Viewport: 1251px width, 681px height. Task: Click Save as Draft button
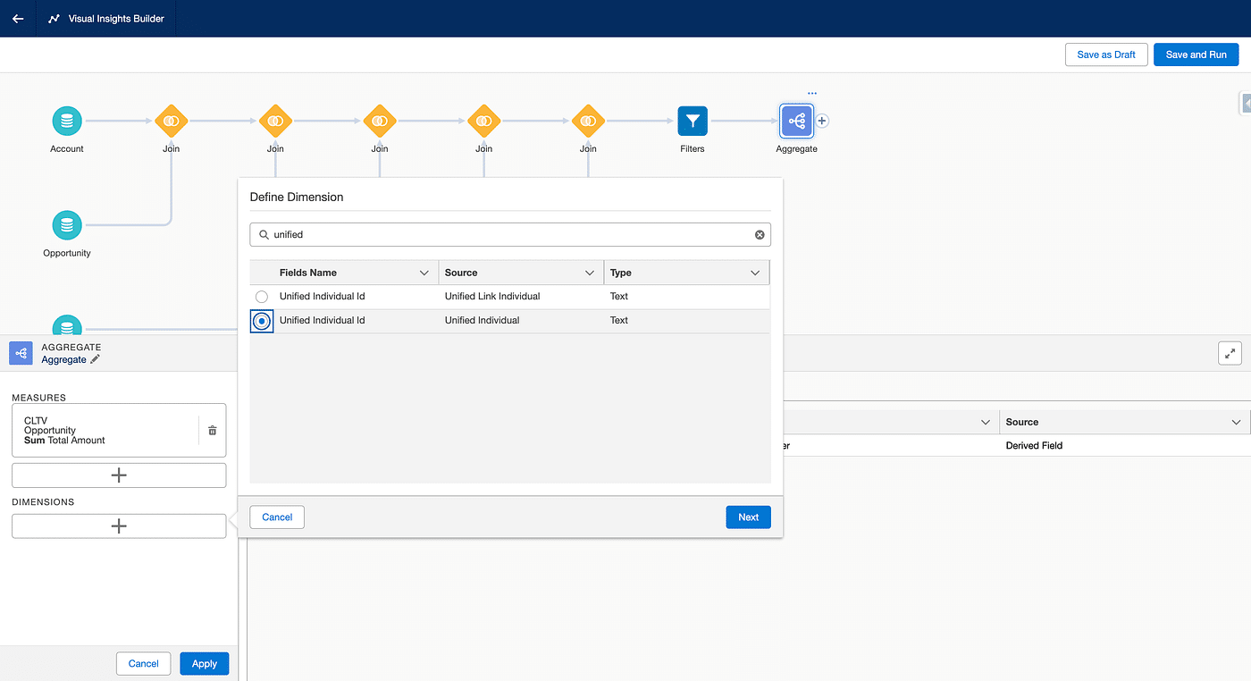coord(1105,55)
